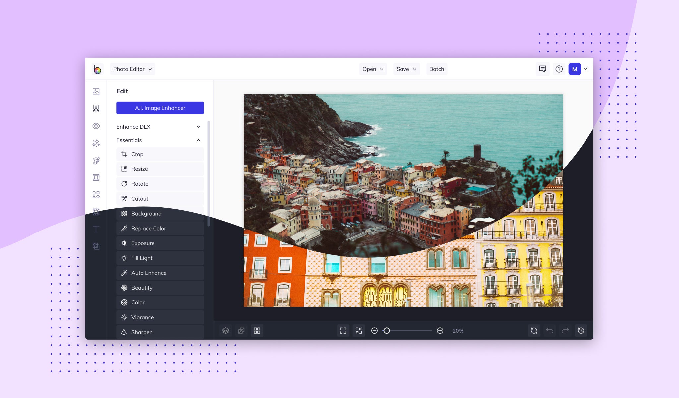Click the fullscreen fit icon

click(343, 331)
